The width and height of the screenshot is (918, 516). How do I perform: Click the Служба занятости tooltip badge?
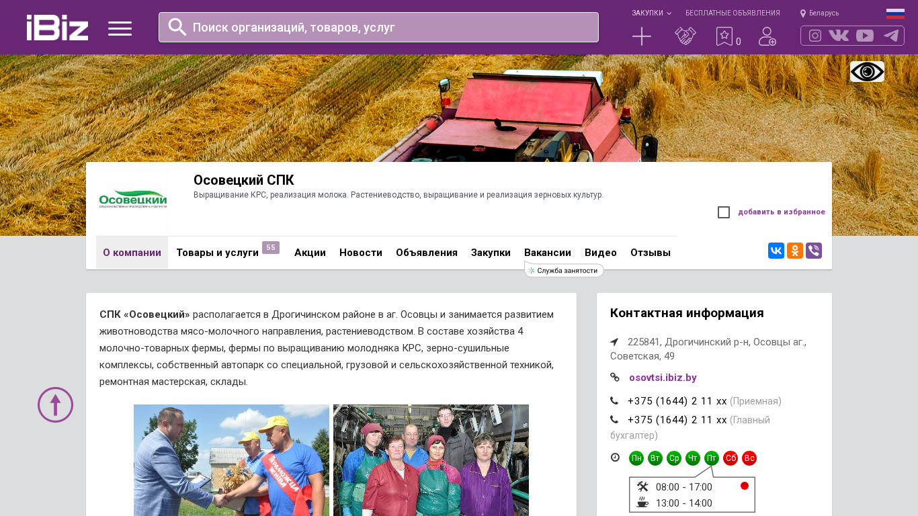[564, 270]
